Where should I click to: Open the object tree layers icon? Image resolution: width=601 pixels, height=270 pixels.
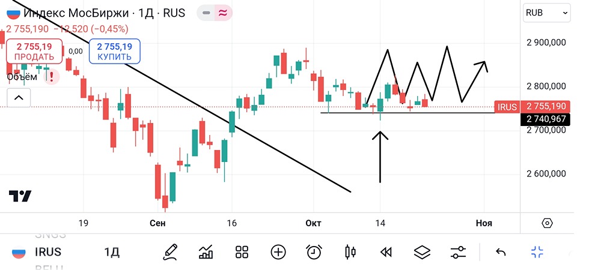coord(423,252)
